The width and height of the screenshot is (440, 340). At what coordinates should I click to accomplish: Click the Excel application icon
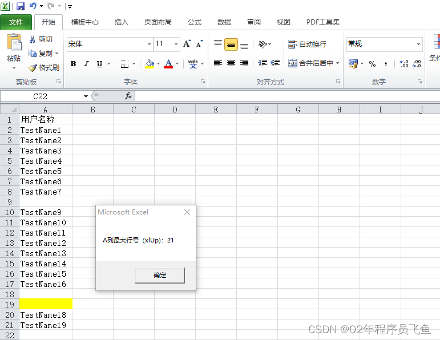tap(5, 6)
